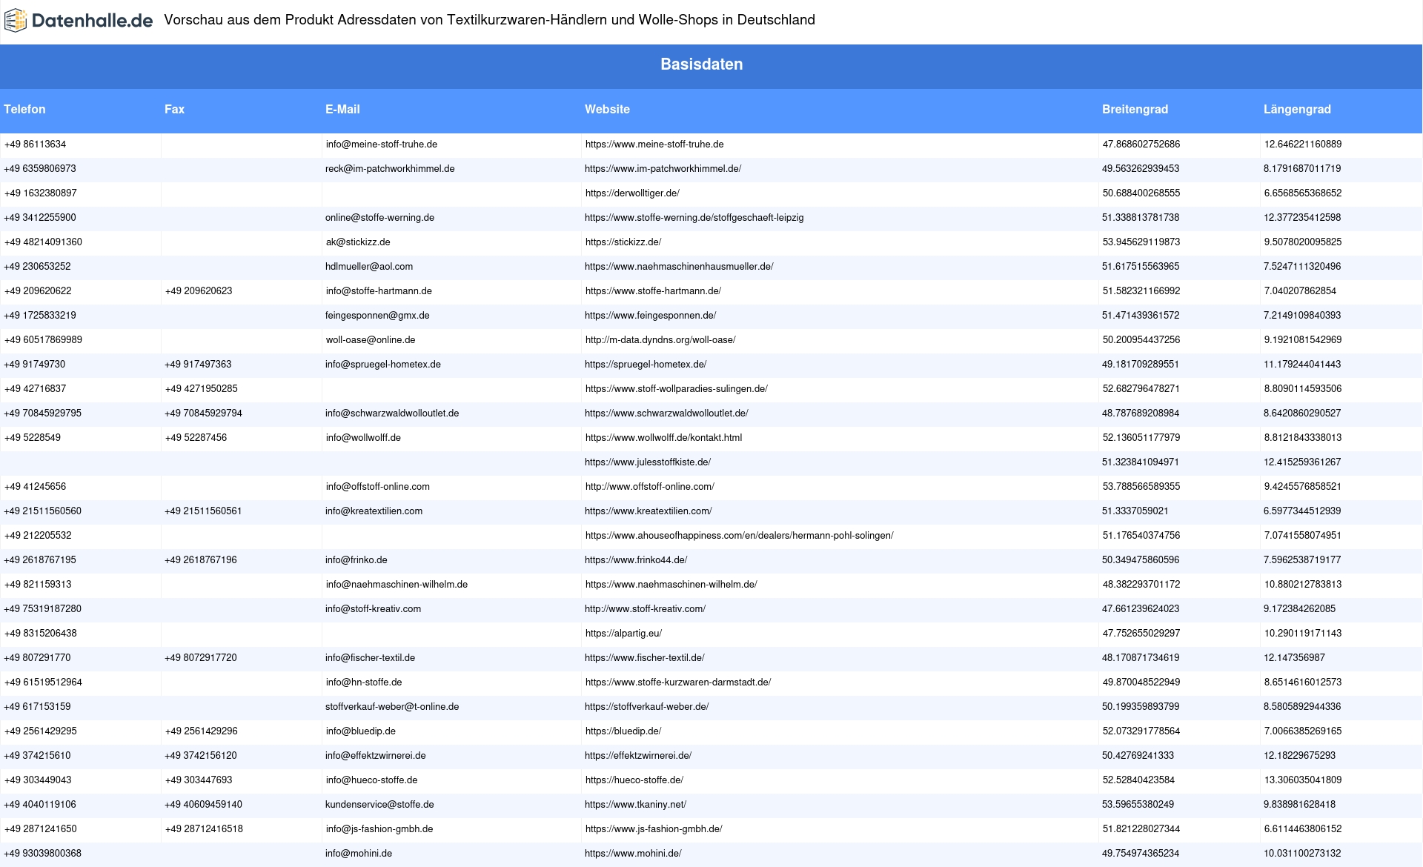Click email info@effektzwirnerei.de
Image resolution: width=1423 pixels, height=867 pixels.
376,756
